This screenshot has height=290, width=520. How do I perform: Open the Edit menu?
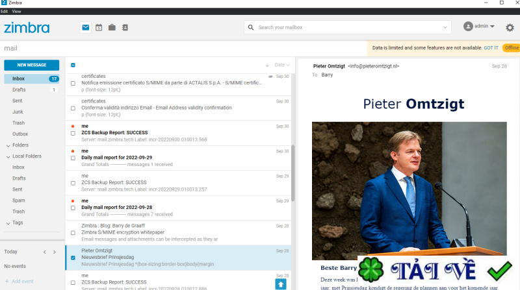coord(4,11)
